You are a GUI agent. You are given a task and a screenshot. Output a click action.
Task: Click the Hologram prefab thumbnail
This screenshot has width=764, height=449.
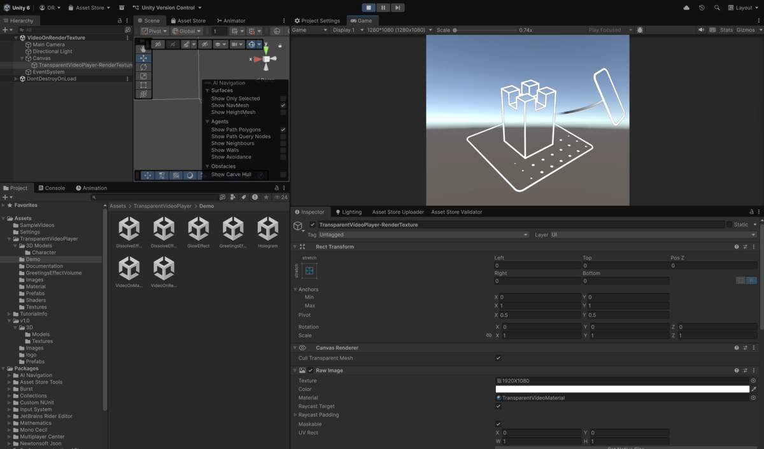point(267,229)
